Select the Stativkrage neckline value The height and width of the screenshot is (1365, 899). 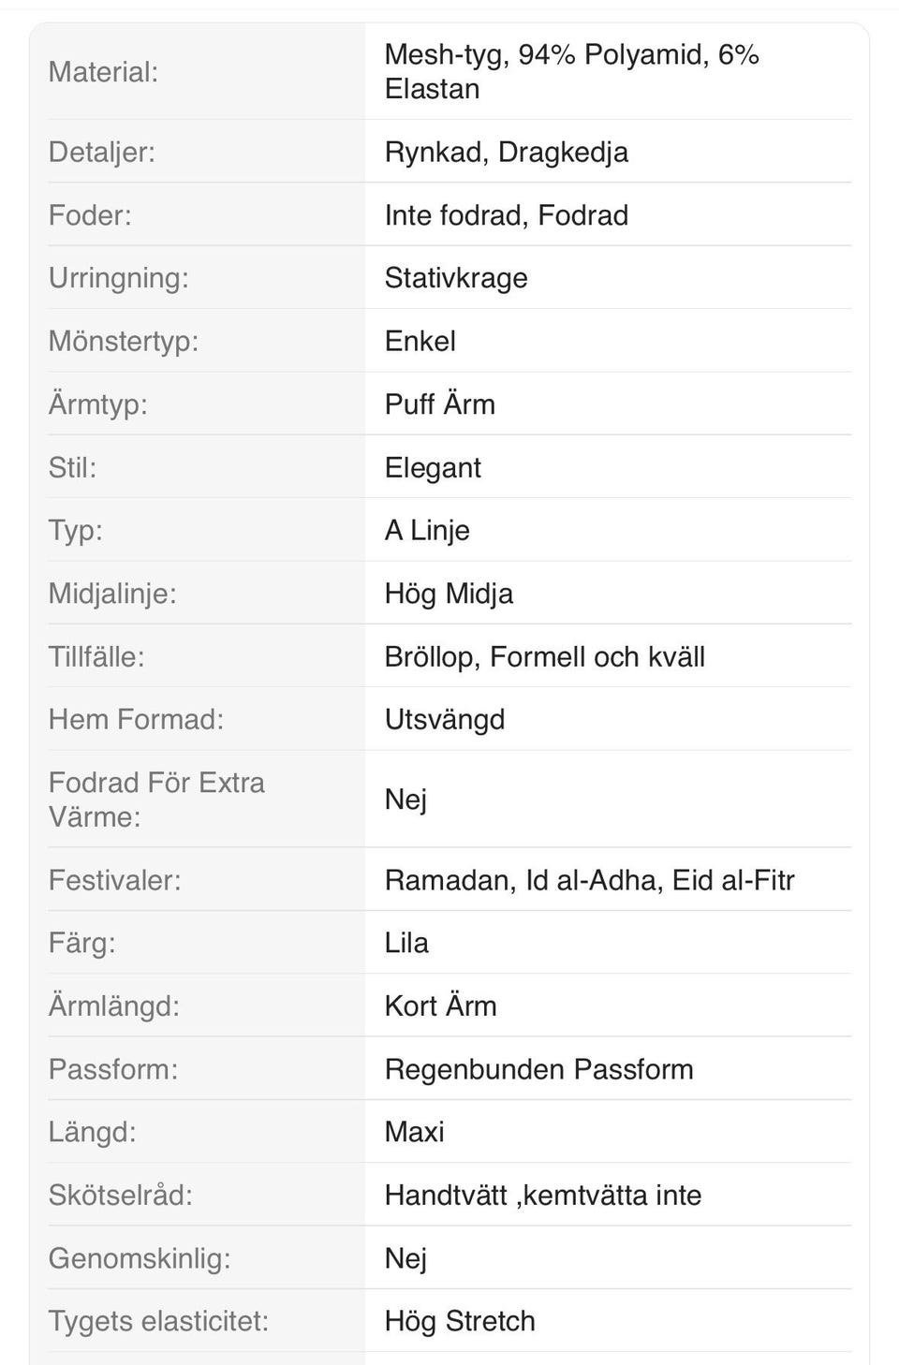pos(456,278)
